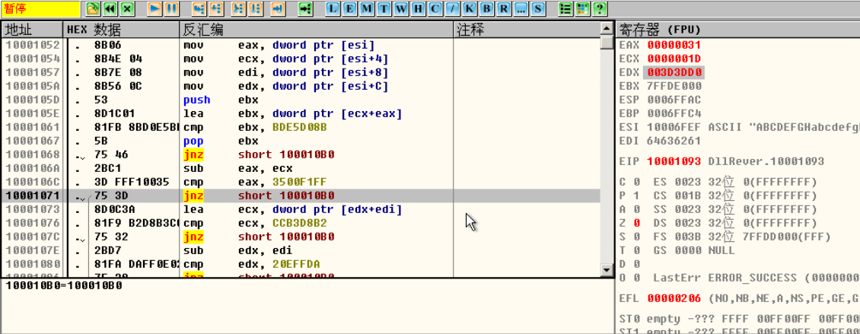Select EIP register value 10001093
This screenshot has height=334, width=860.
[674, 162]
